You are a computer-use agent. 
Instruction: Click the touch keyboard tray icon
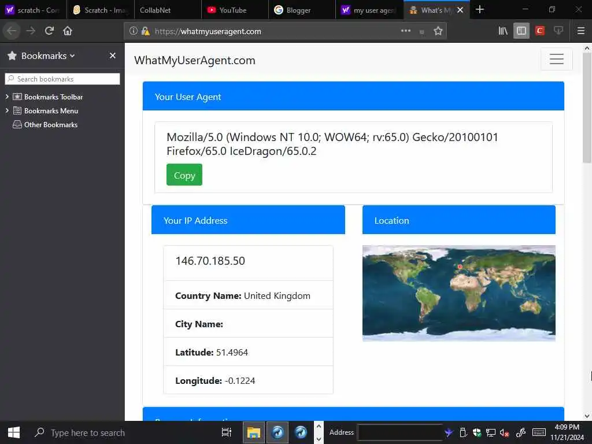pos(539,432)
